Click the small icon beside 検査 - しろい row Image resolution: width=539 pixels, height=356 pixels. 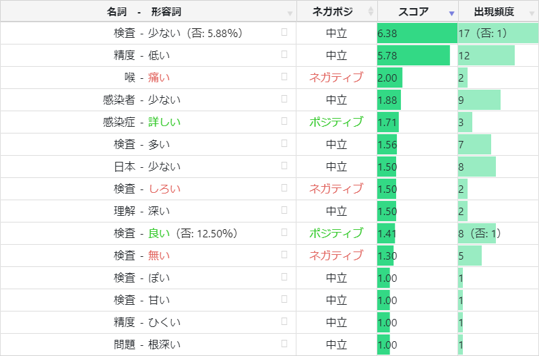pos(284,188)
